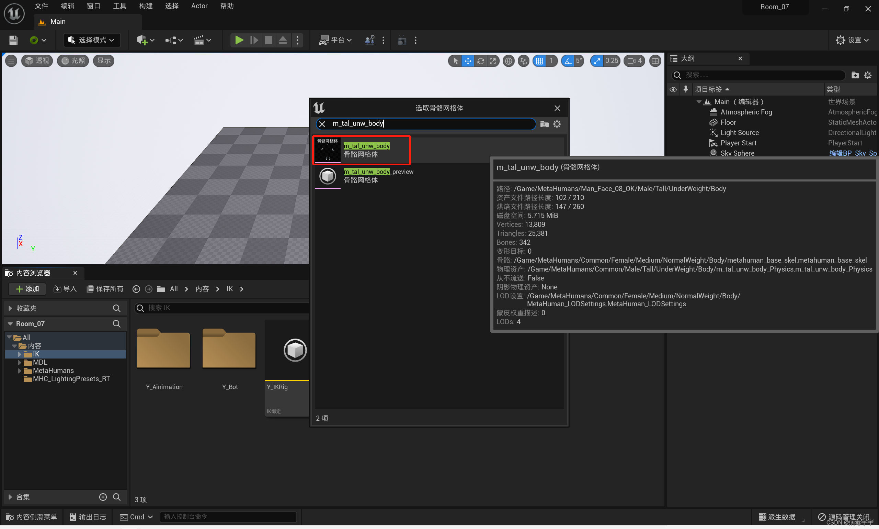
Task: Click the save current level icon
Action: pos(13,40)
